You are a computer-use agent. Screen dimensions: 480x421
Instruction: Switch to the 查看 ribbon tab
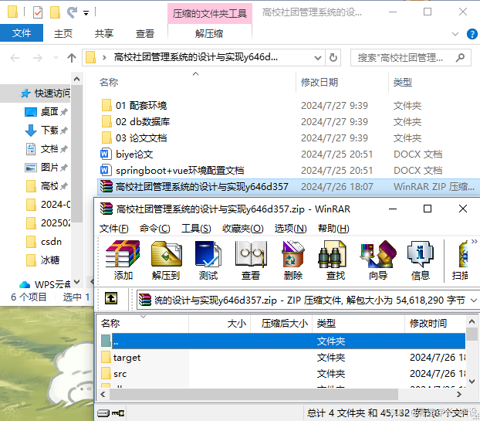(x=145, y=33)
